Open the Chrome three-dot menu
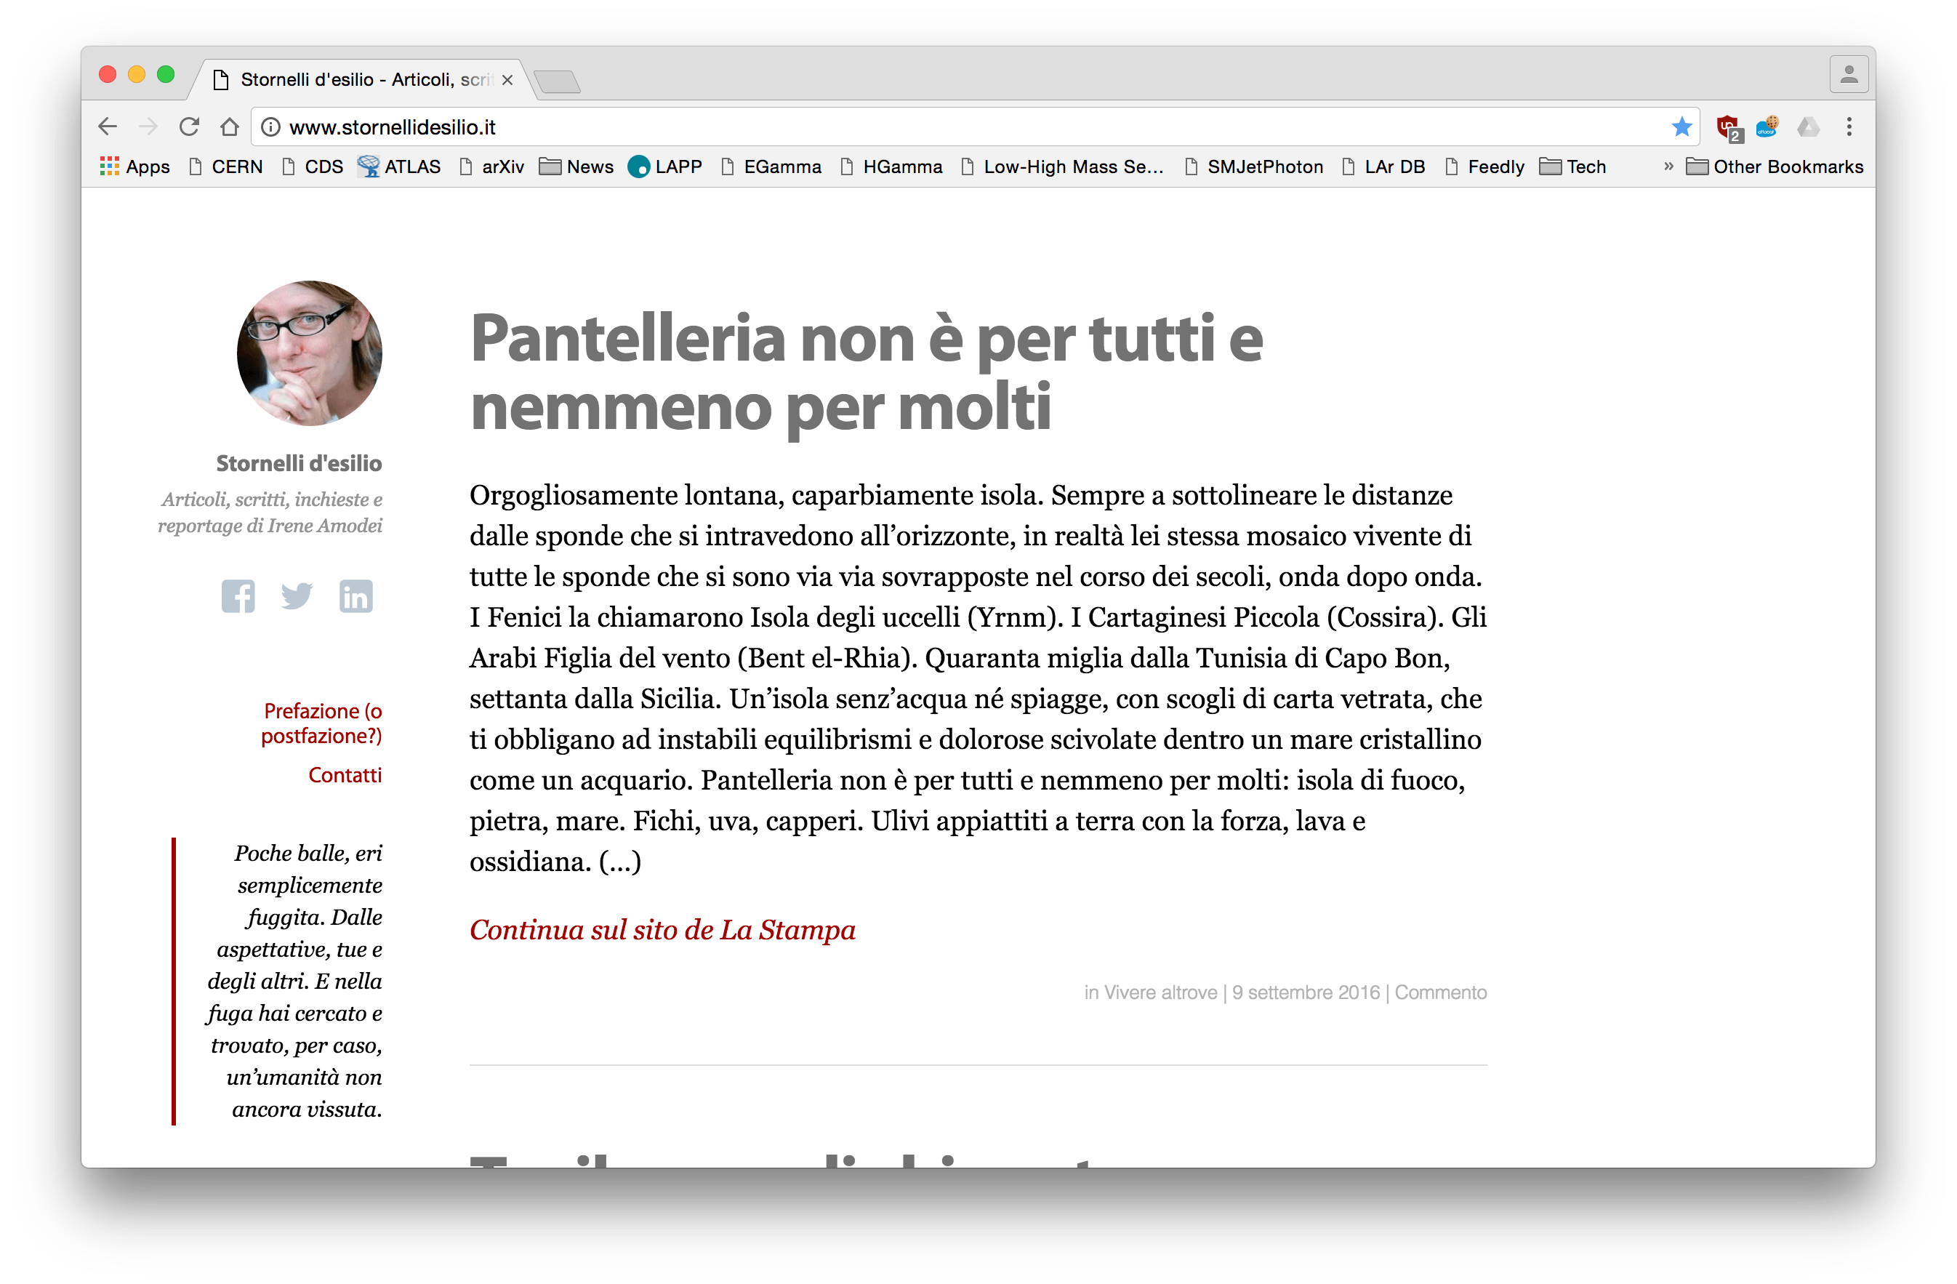The height and width of the screenshot is (1284, 1957). pos(1849,127)
